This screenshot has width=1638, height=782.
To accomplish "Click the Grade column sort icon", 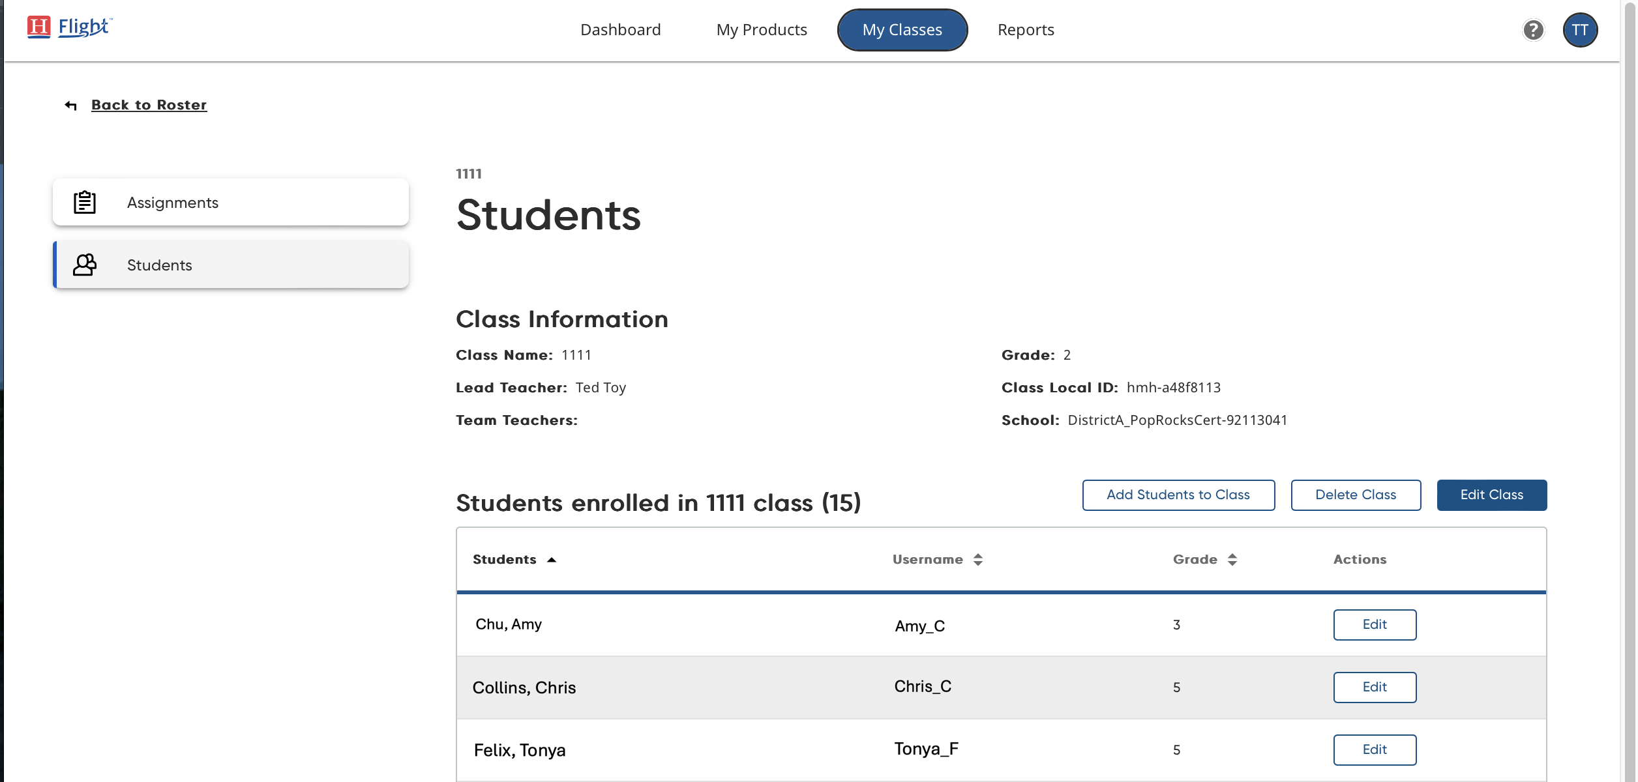I will click(1232, 559).
